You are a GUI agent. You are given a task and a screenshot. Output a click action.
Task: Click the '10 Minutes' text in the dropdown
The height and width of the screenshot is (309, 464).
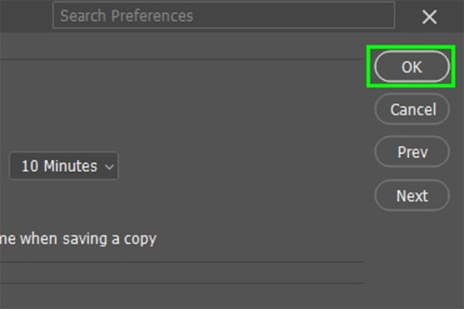59,166
